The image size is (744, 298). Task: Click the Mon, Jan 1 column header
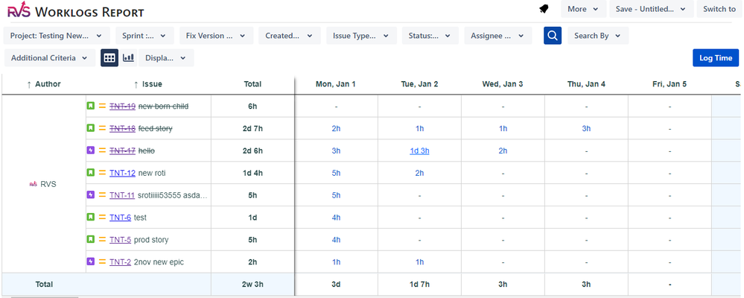click(336, 84)
